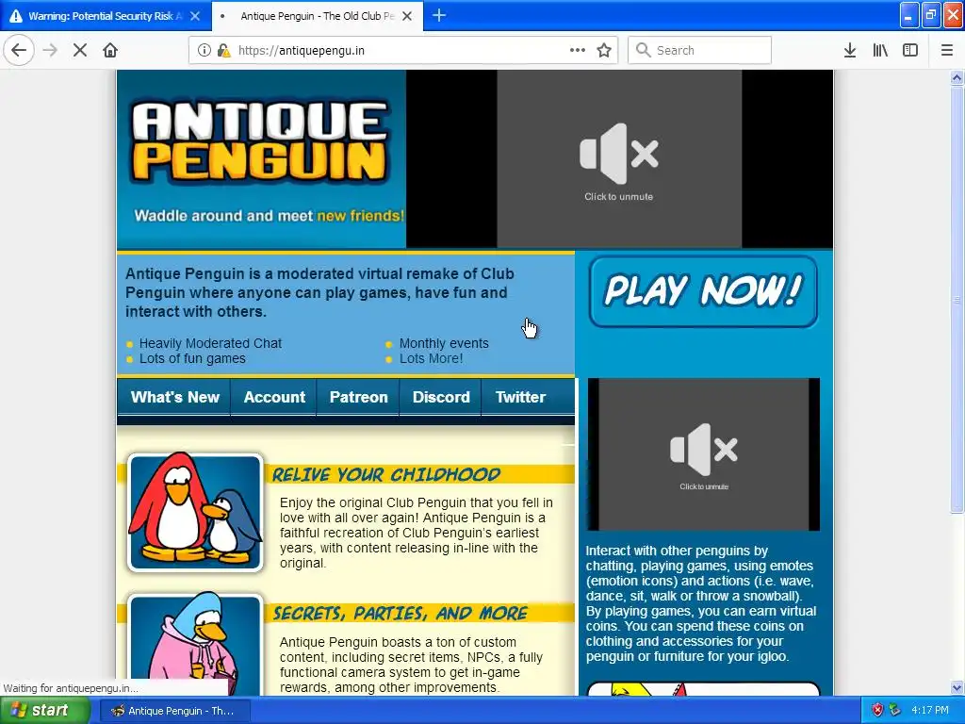Click the Lots More! bullet text

tap(431, 358)
